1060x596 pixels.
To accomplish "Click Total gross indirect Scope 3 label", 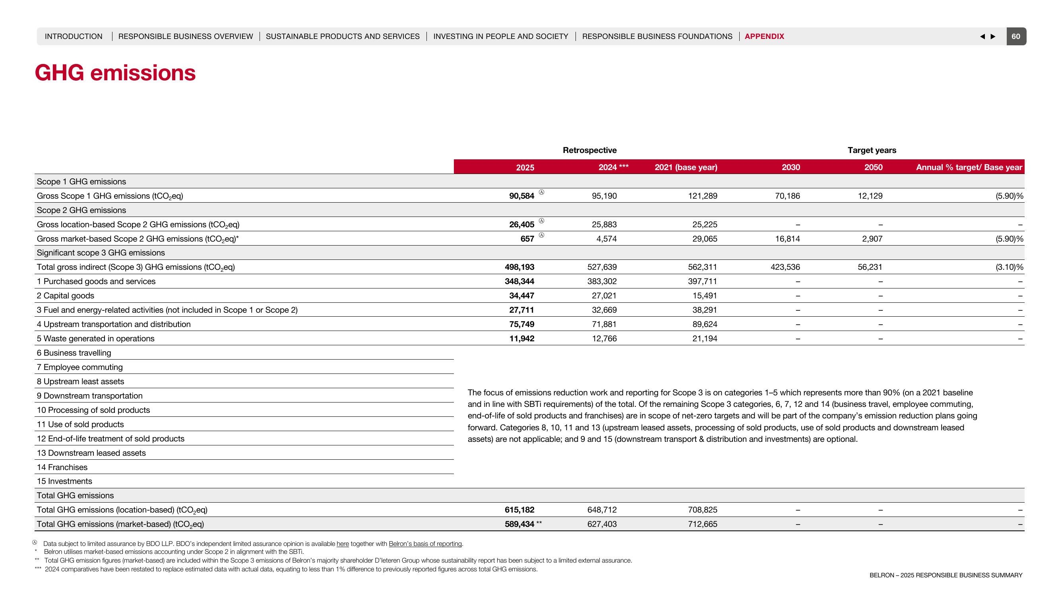I will tap(136, 267).
